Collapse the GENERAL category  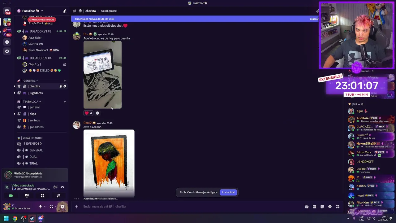pos(30,81)
